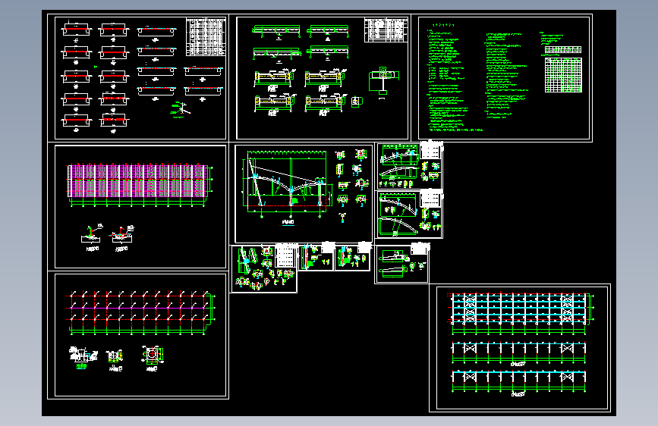Select the cyan roof bracing plan drawing

click(x=521, y=314)
